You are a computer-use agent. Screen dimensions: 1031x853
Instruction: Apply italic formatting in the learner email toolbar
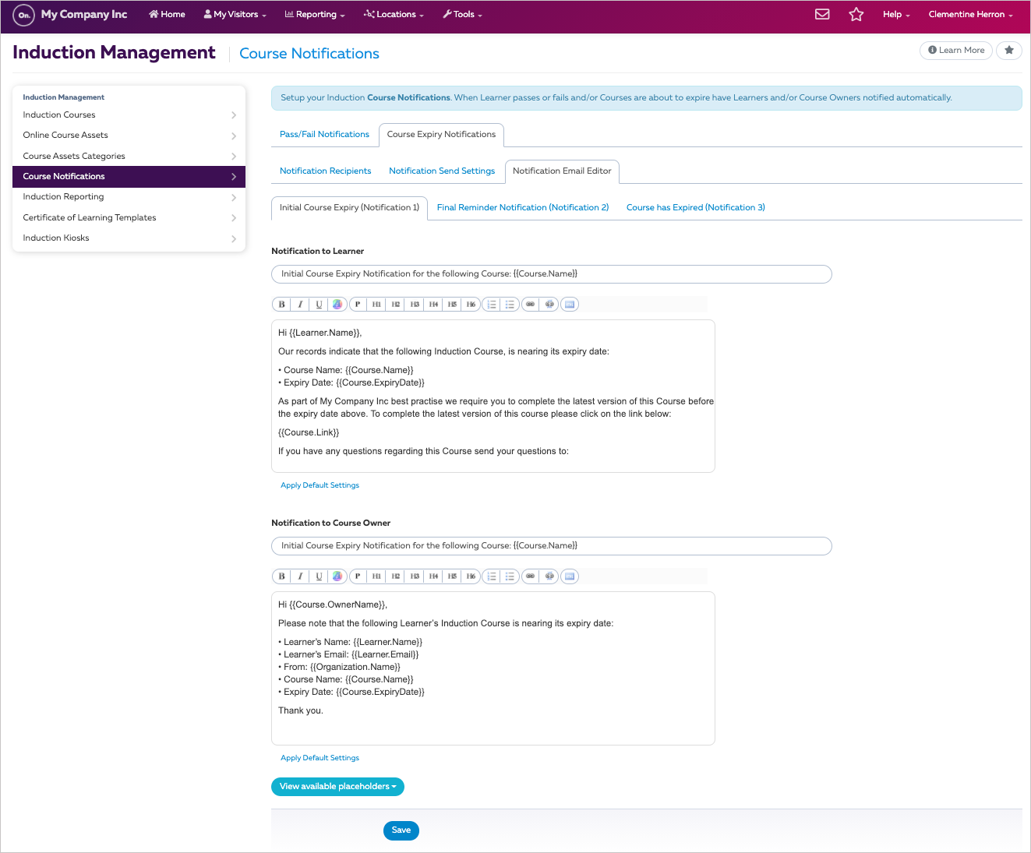point(300,304)
